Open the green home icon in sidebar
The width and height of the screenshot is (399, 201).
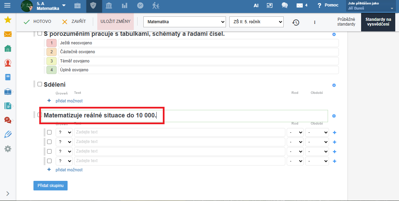point(8,48)
